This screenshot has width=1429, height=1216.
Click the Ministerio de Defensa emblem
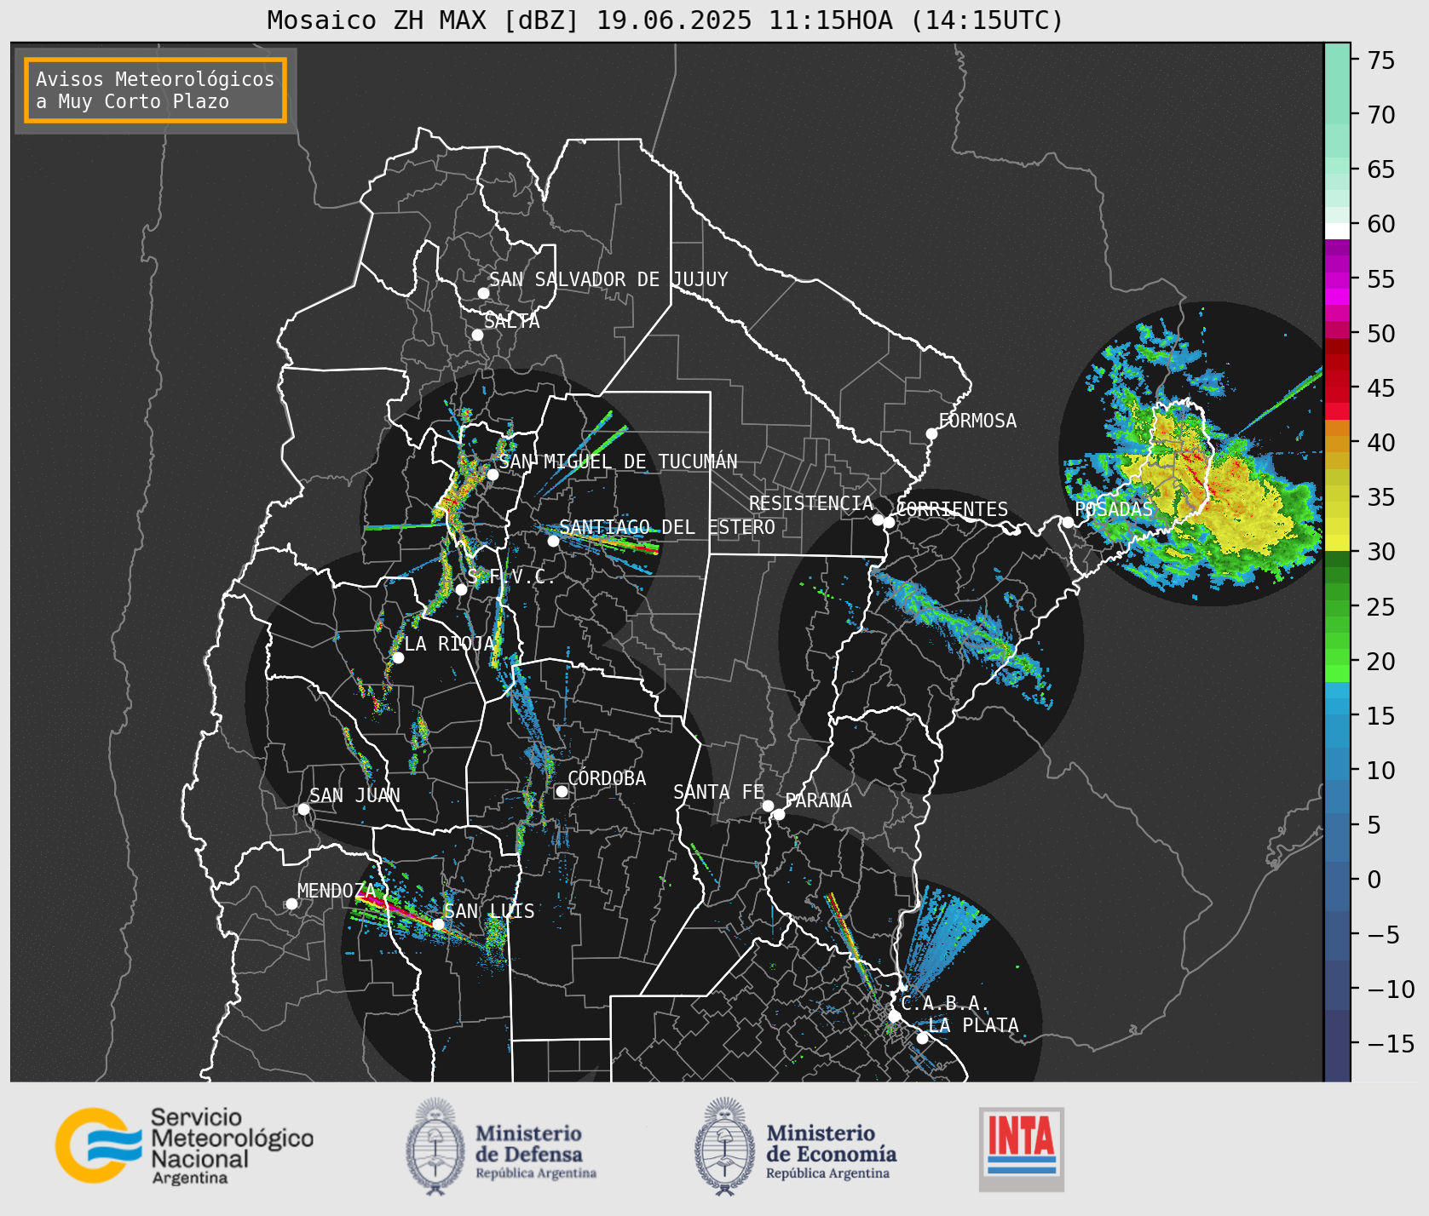click(436, 1147)
